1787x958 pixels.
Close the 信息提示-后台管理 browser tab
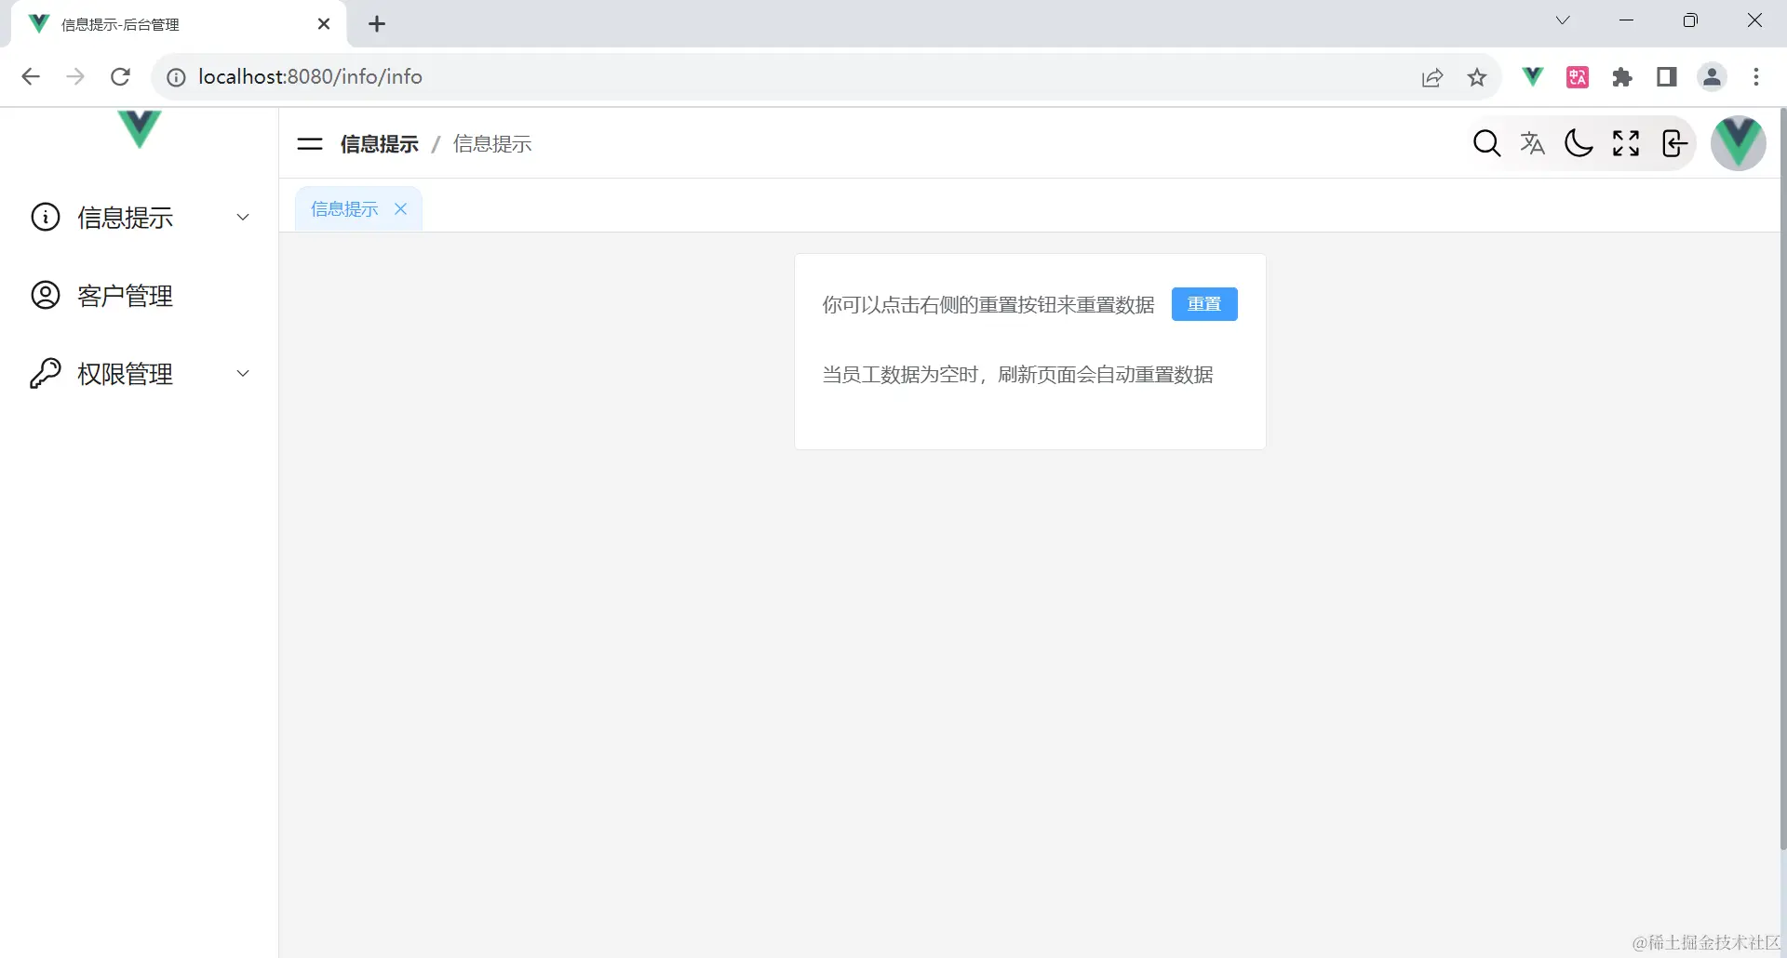tap(324, 24)
